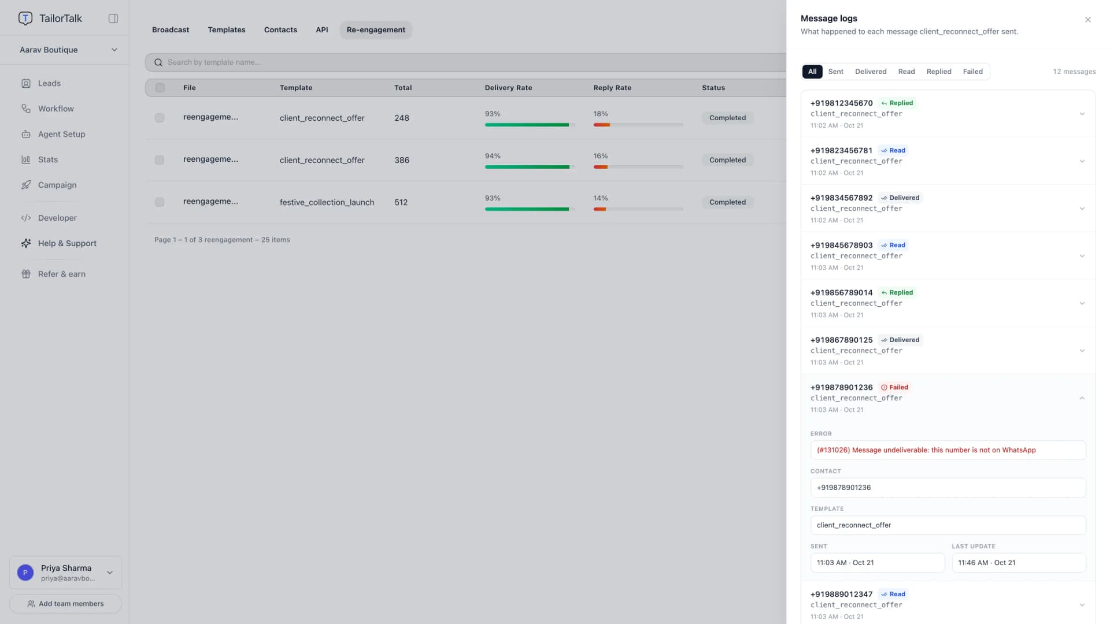Click the search magnifier icon
This screenshot has height=624, width=1110.
[x=158, y=62]
